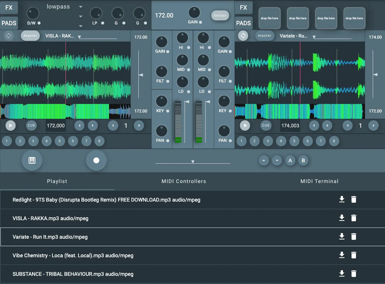Screen dimensions: 385x284
Task: Switch to the Playlist tab
Action: coord(57,181)
